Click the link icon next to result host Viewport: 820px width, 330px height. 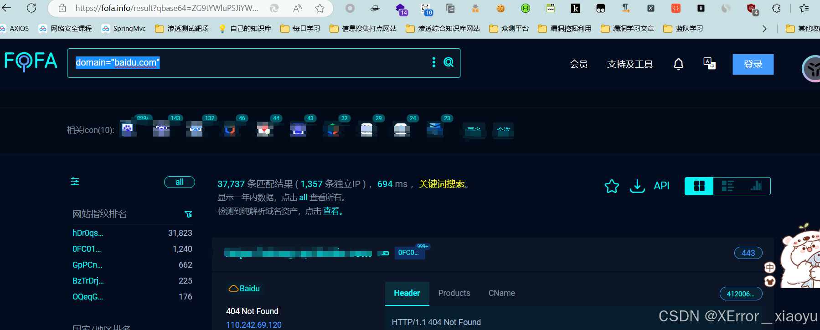(x=385, y=254)
